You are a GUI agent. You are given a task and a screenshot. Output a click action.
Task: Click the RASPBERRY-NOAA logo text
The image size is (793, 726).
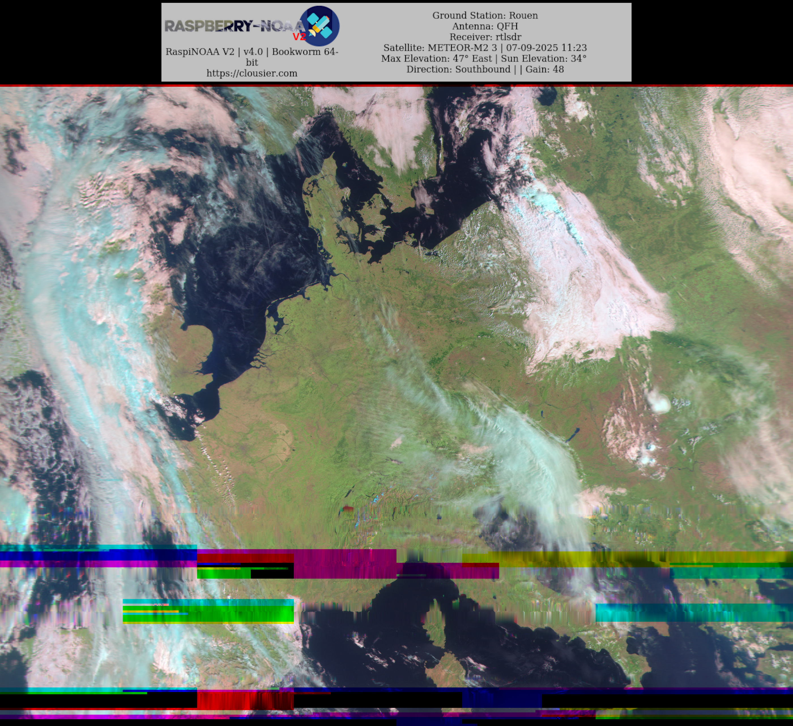234,26
